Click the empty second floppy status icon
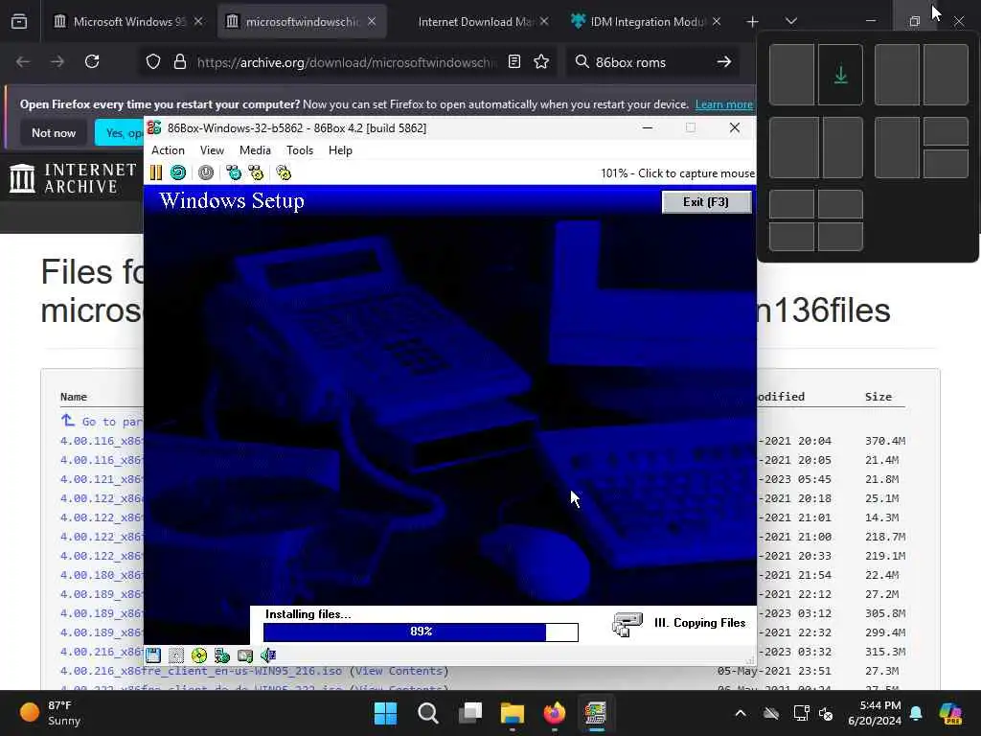 tap(176, 655)
